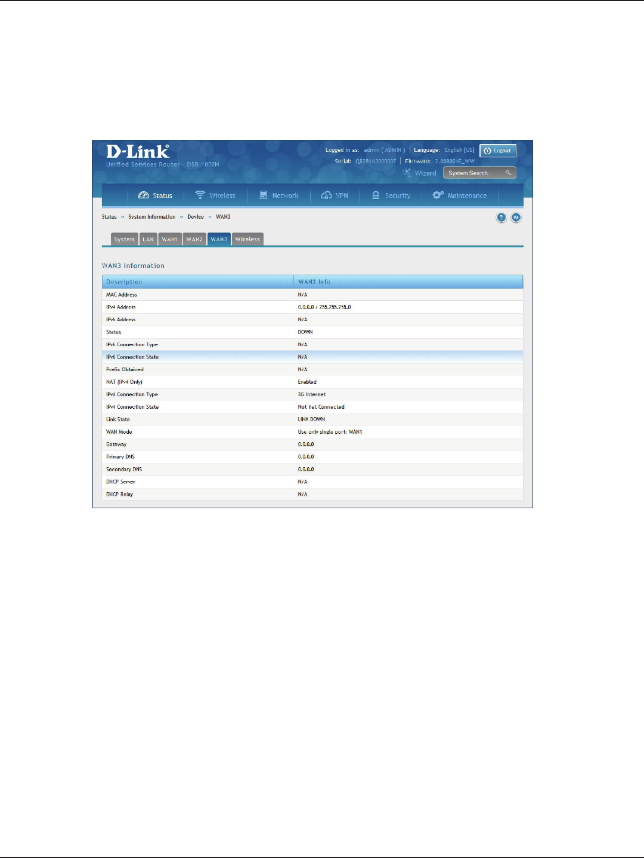Select the NAT (IPv4 Only) label
The height and width of the screenshot is (858, 644).
point(124,382)
